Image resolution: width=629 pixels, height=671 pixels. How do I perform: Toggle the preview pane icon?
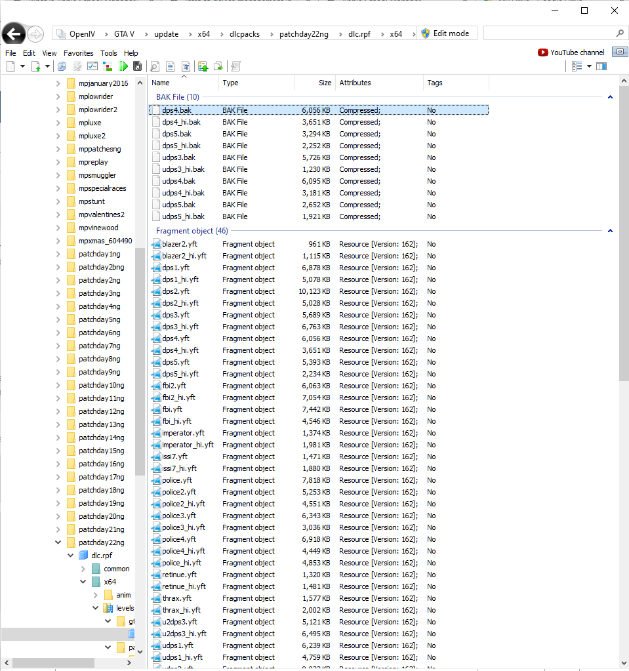click(601, 66)
